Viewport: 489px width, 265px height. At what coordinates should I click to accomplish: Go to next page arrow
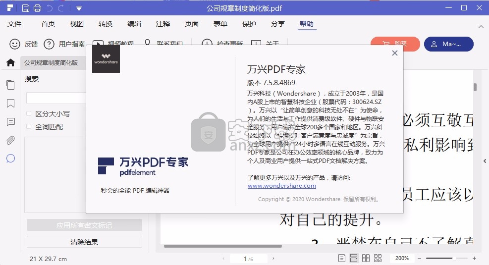coord(273,259)
